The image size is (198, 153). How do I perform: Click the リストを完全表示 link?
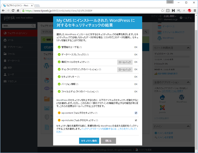pyautogui.click(x=161, y=118)
